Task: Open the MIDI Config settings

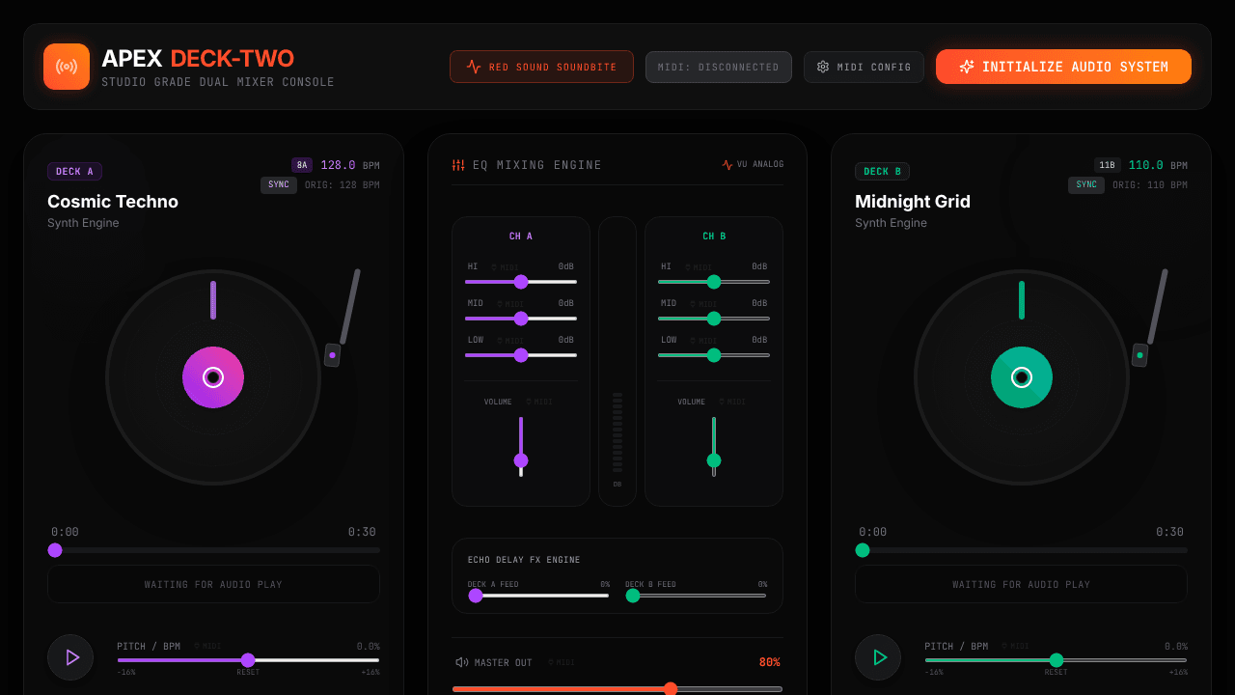Action: point(864,67)
